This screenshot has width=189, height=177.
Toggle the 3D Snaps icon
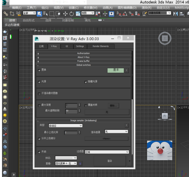pos(119,14)
